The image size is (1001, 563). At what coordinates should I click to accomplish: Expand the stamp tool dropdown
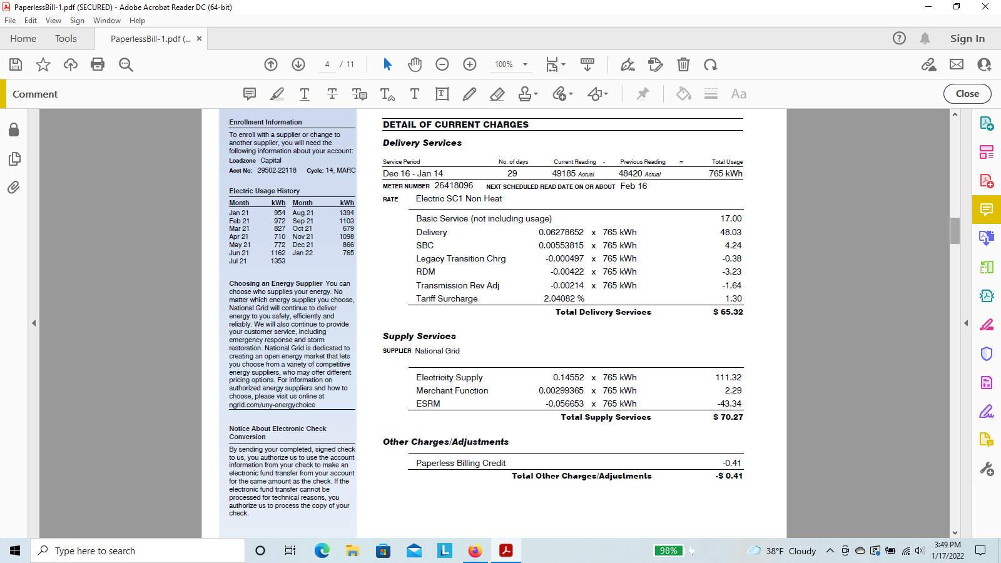click(536, 94)
